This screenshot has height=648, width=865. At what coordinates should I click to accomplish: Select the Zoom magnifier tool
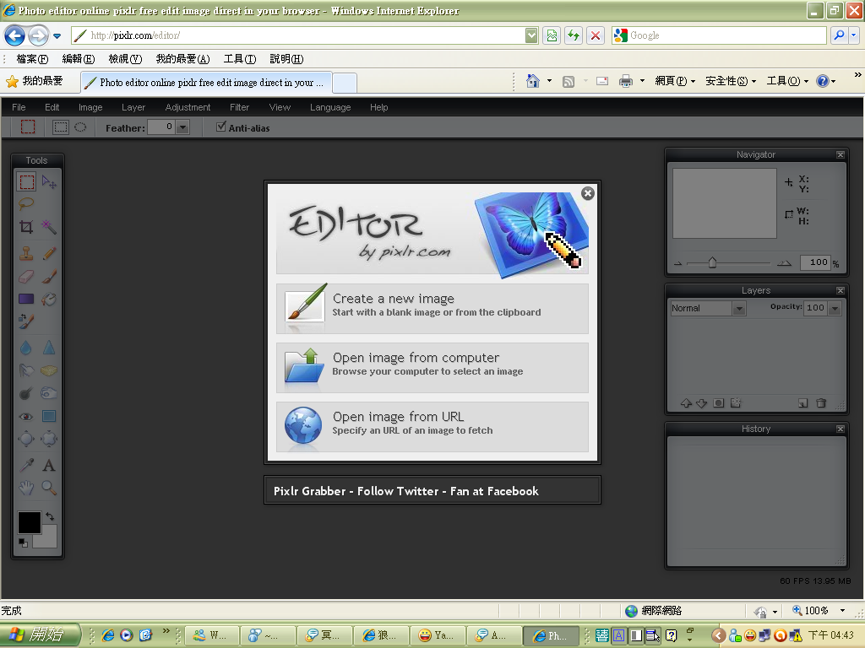[49, 488]
